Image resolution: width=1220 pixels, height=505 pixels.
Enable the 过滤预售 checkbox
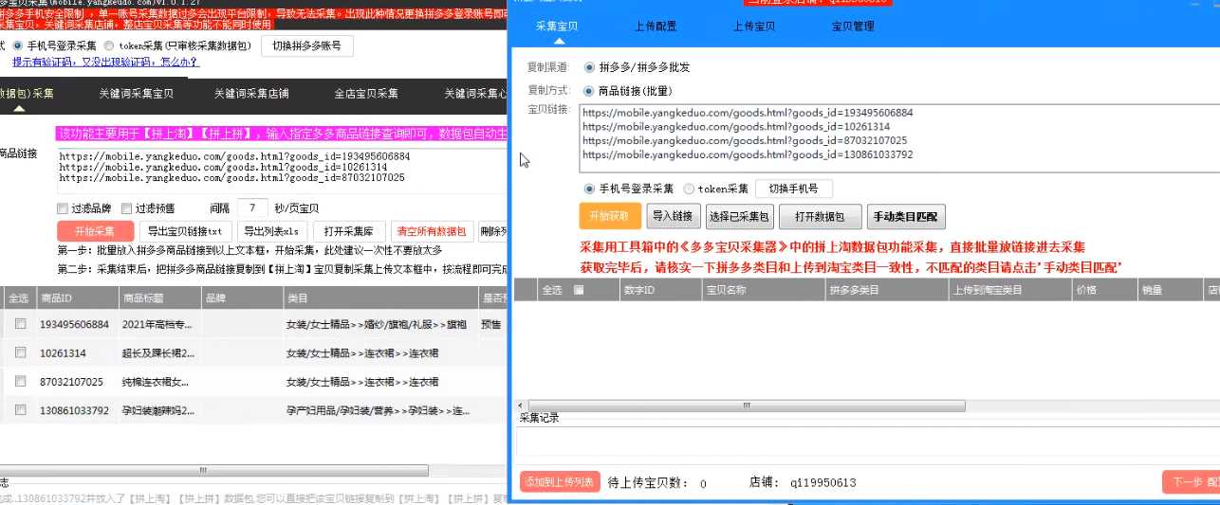(127, 208)
